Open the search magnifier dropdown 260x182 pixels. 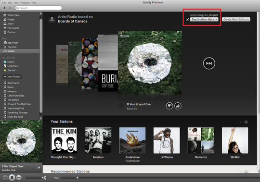click(18, 8)
